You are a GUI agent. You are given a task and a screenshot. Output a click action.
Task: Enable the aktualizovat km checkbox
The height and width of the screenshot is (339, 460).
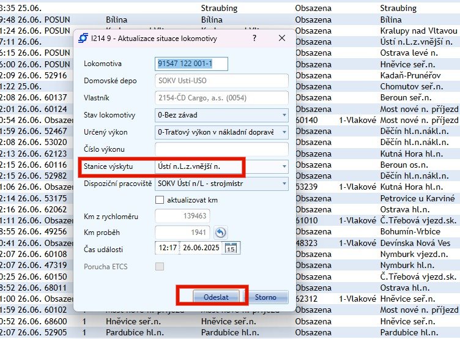click(x=160, y=199)
